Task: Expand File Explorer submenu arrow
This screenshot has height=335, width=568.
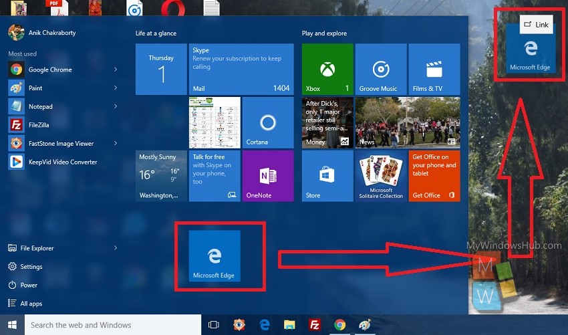Action: point(116,248)
